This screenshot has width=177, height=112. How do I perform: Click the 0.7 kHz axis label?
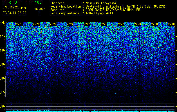[2, 92]
